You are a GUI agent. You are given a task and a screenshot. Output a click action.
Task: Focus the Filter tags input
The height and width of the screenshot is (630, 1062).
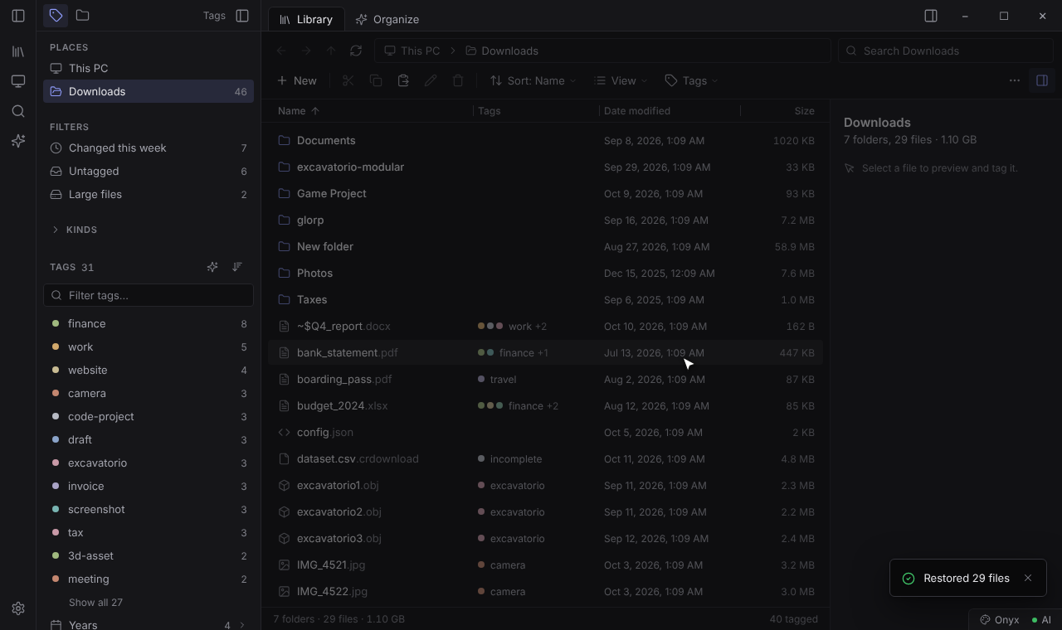click(x=149, y=295)
